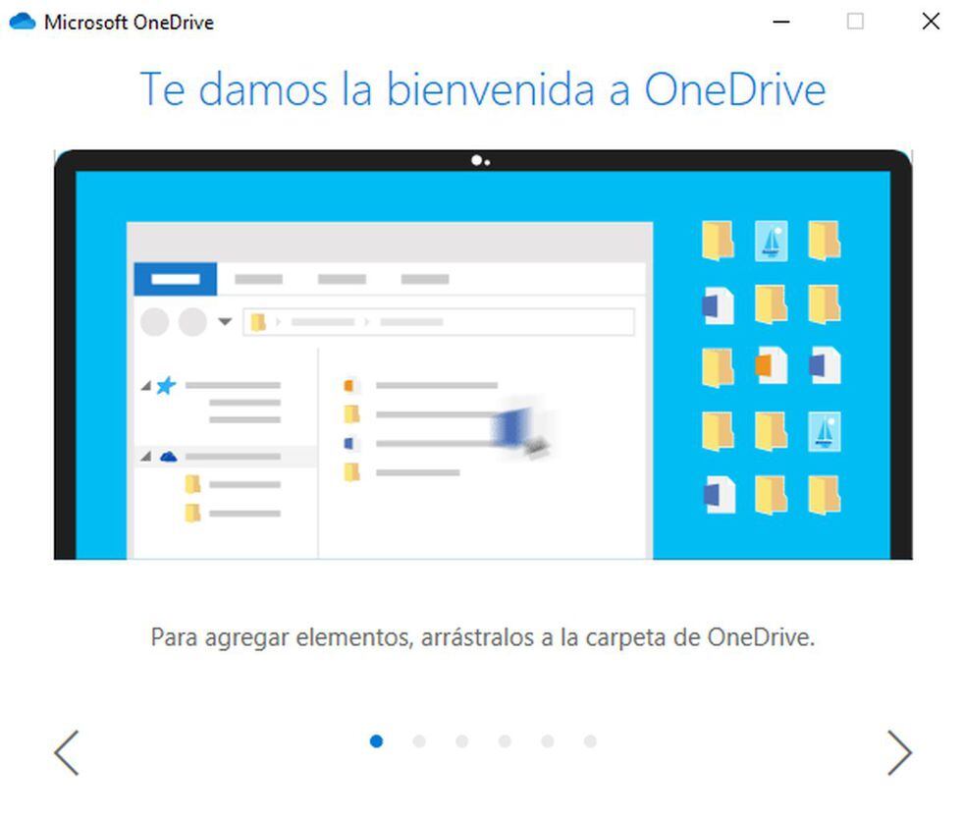
Task: Click the "Te damos la bienvenida a OneDrive" heading
Action: point(482,89)
